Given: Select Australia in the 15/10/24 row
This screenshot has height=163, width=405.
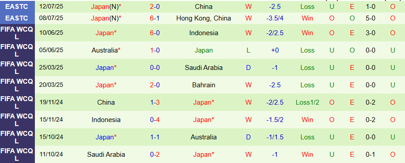Looking at the screenshot, I should coord(203,137).
